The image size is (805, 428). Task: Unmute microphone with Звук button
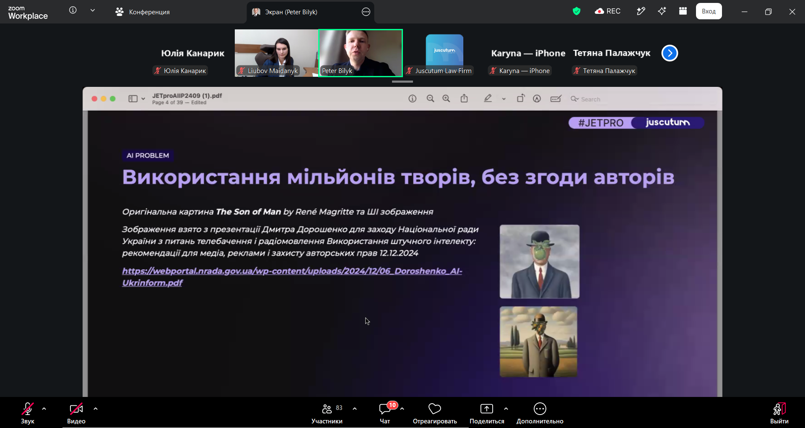pyautogui.click(x=28, y=413)
